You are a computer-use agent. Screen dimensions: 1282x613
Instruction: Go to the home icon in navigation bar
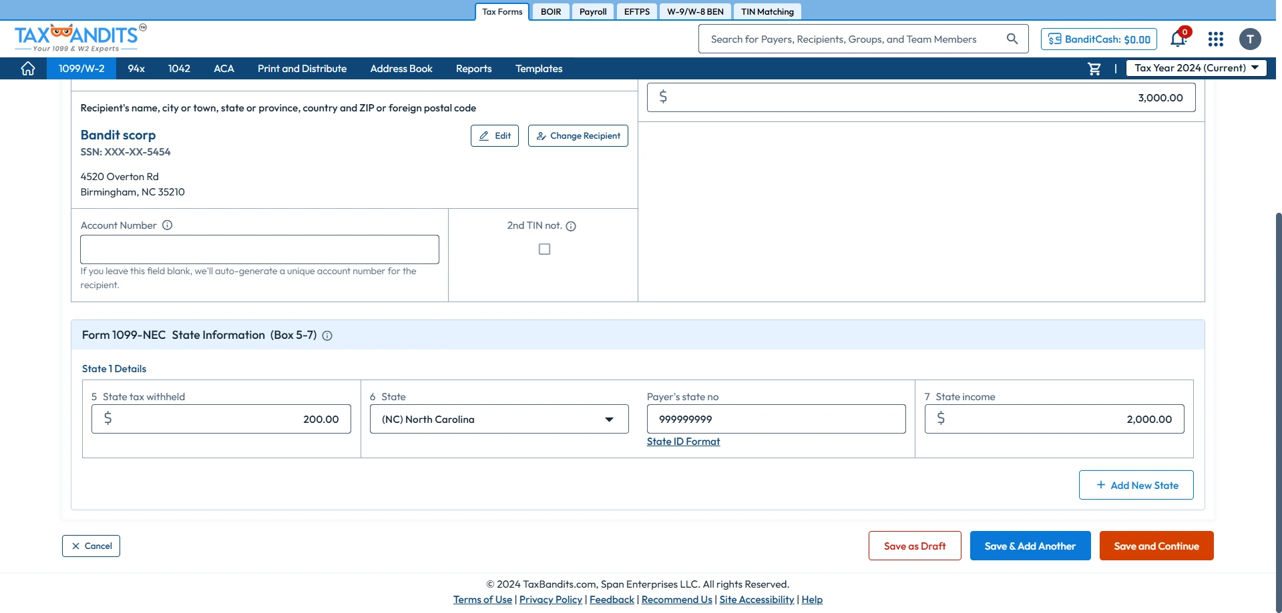pos(28,69)
